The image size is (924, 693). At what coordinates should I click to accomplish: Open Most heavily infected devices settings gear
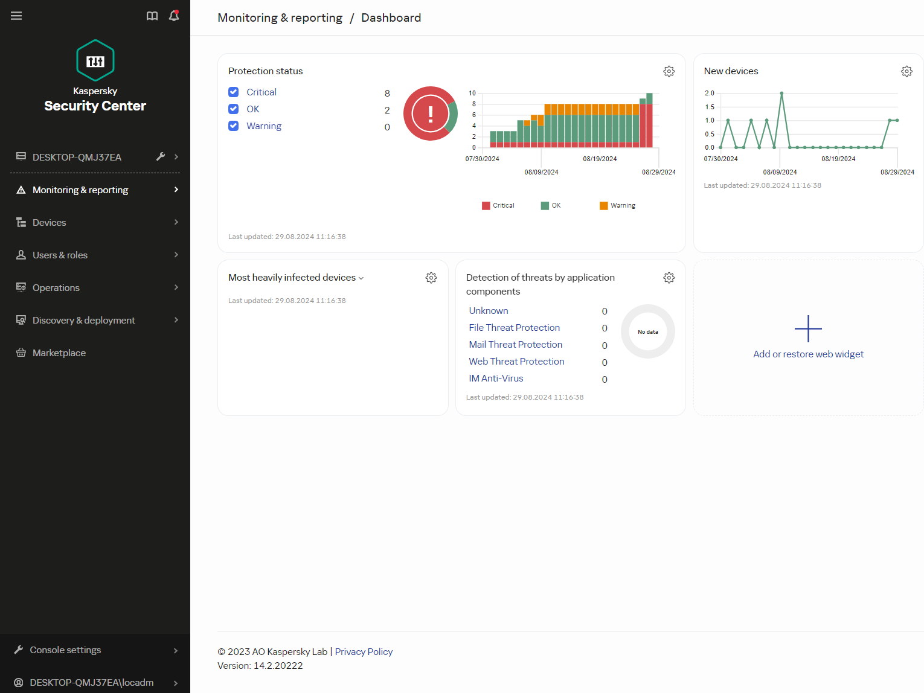(431, 278)
